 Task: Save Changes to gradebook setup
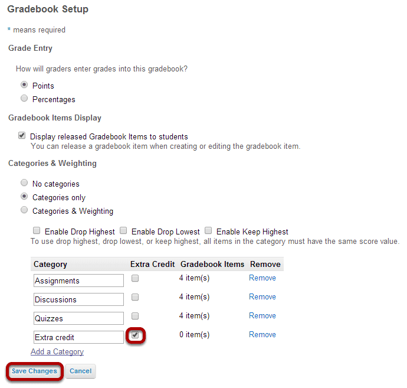(34, 371)
